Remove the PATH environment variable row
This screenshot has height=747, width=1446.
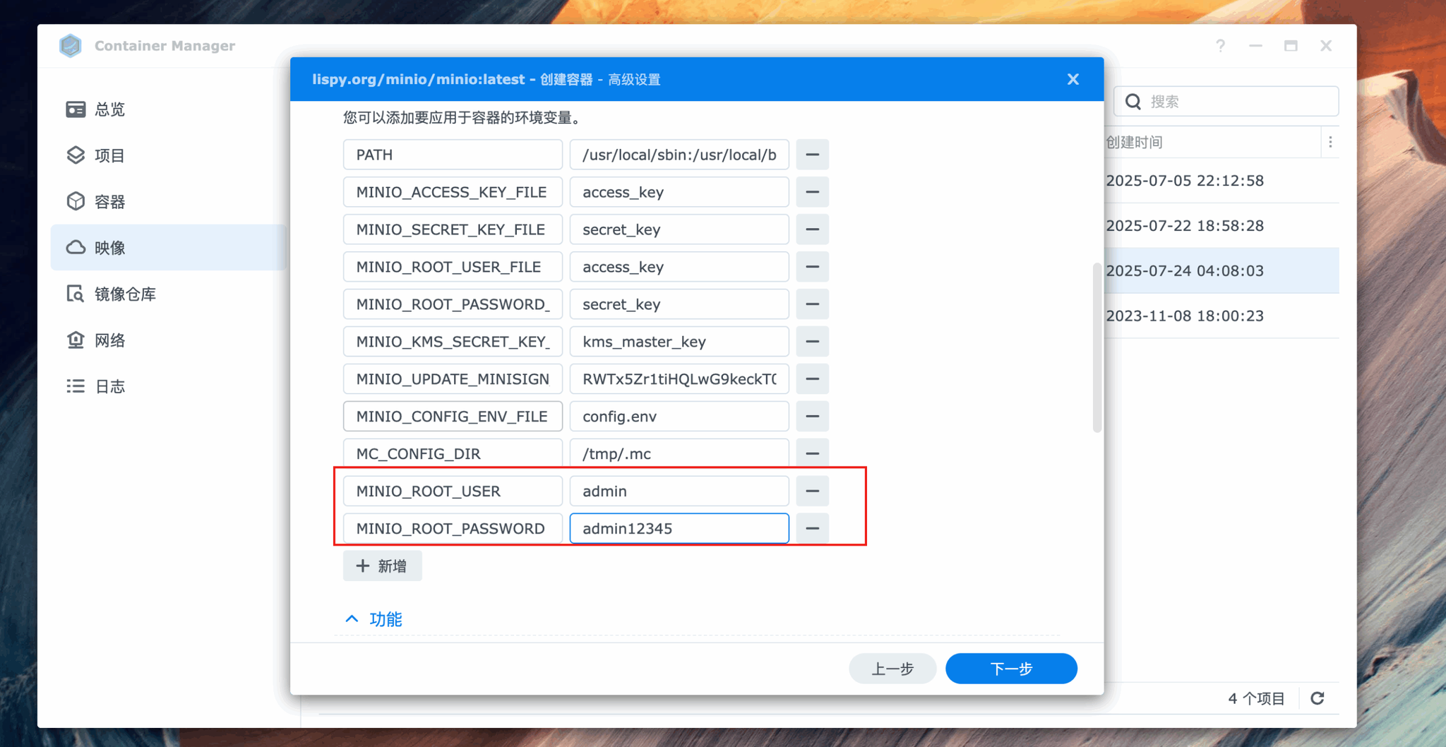(812, 155)
